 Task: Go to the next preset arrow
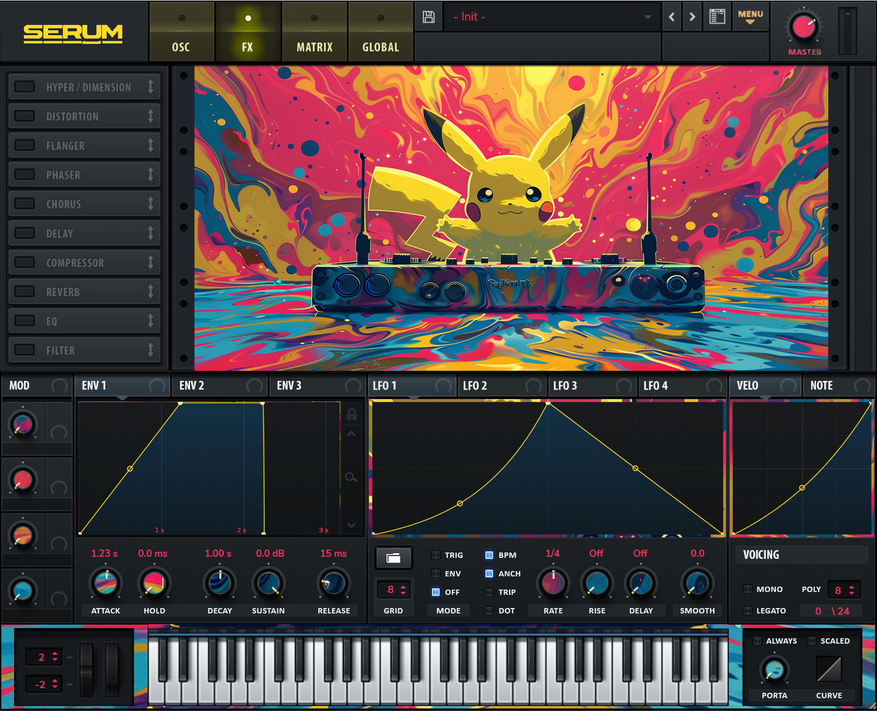pos(692,17)
